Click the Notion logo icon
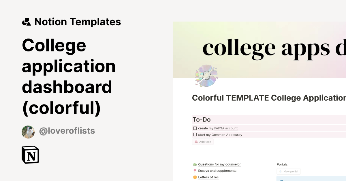 (x=30, y=155)
